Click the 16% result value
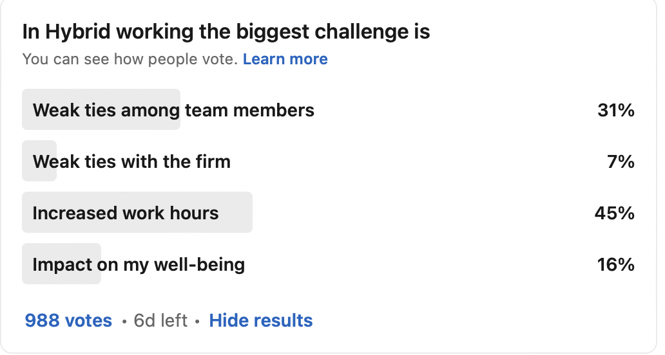The height and width of the screenshot is (355, 665). coord(616,264)
